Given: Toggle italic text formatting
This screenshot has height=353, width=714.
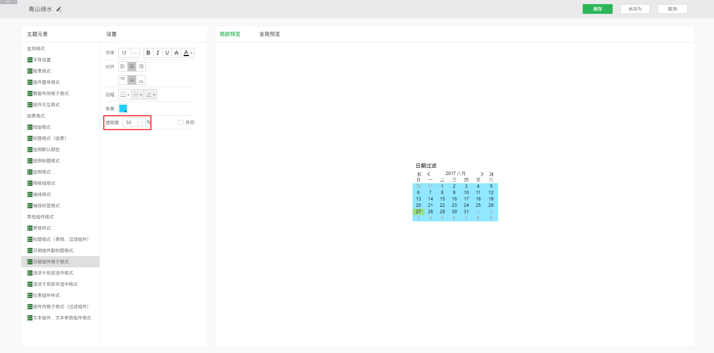Looking at the screenshot, I should tap(158, 53).
